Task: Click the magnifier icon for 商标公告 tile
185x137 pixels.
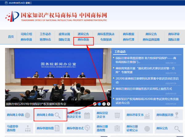Action: (x=177, y=128)
